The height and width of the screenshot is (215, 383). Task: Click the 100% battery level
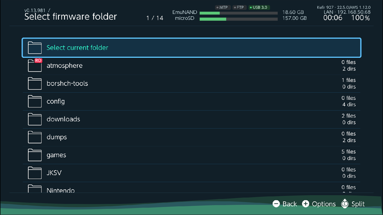pyautogui.click(x=361, y=18)
